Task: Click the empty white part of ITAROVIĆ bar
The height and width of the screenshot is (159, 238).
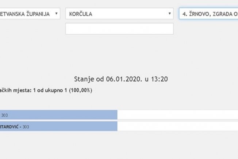Action: click(177, 126)
